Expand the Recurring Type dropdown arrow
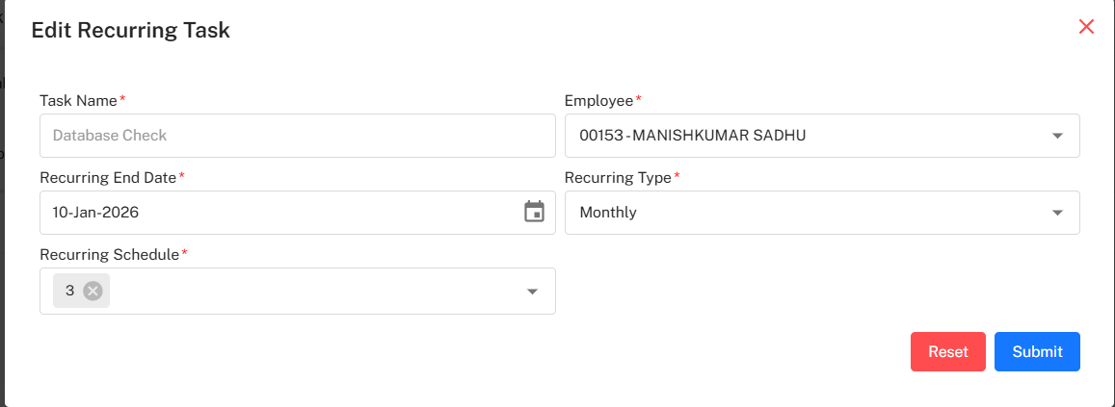The image size is (1115, 407). coord(1057,213)
